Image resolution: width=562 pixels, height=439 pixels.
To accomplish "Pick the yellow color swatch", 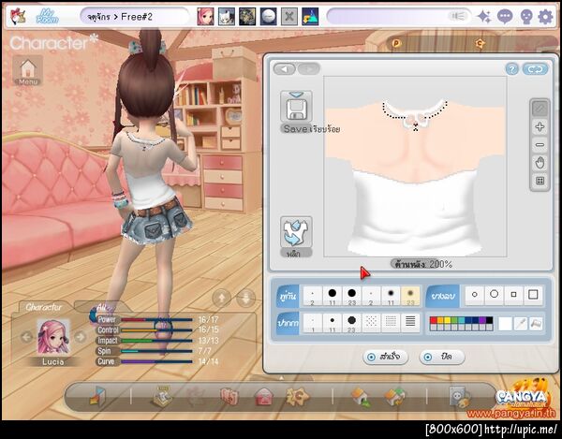I will point(448,320).
